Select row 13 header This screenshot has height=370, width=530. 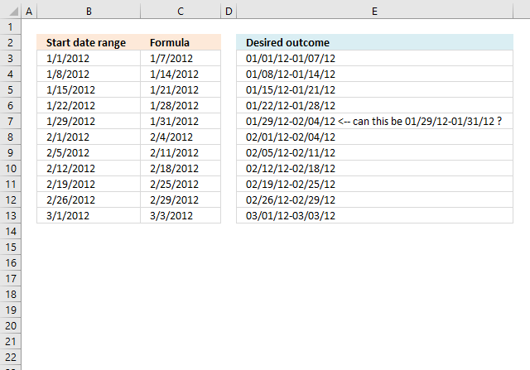pos(12,215)
